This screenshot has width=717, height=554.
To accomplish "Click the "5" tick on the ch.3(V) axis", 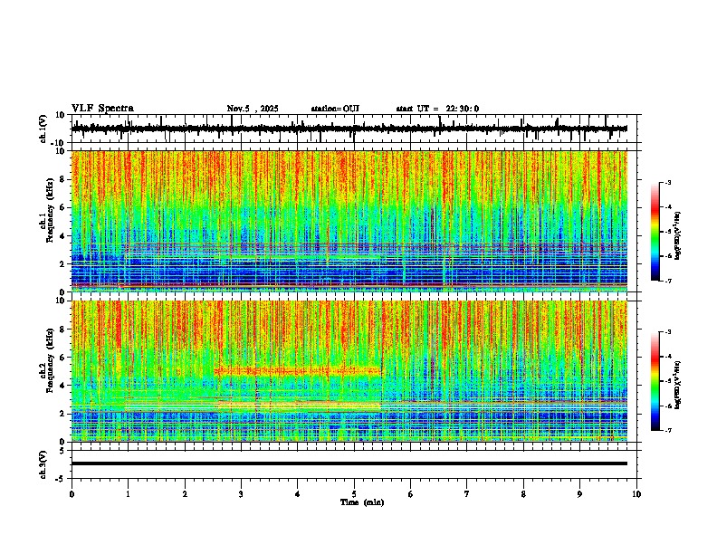I will (x=63, y=451).
